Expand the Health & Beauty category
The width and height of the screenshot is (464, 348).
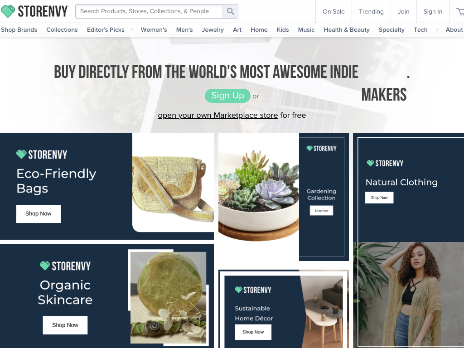point(346,29)
